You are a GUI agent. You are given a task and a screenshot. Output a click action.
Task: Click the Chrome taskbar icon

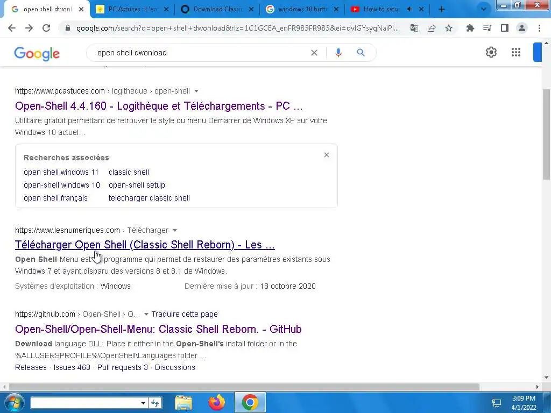coord(250,402)
